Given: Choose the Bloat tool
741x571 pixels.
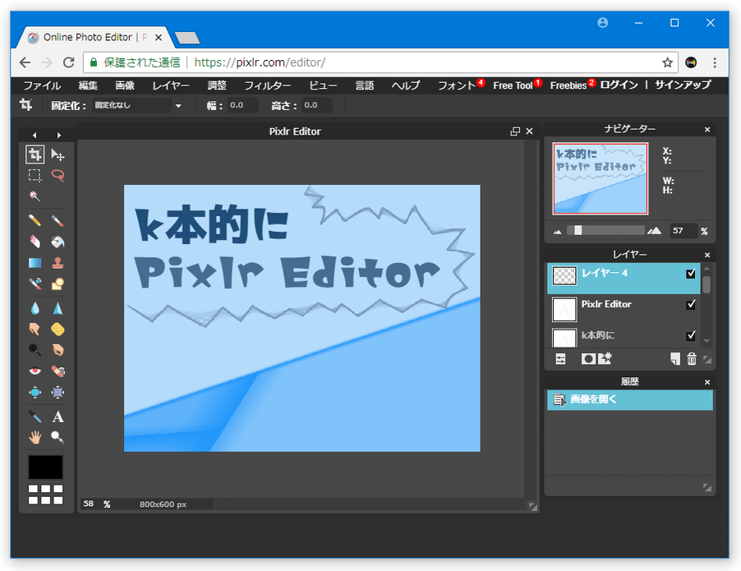Looking at the screenshot, I should [35, 392].
